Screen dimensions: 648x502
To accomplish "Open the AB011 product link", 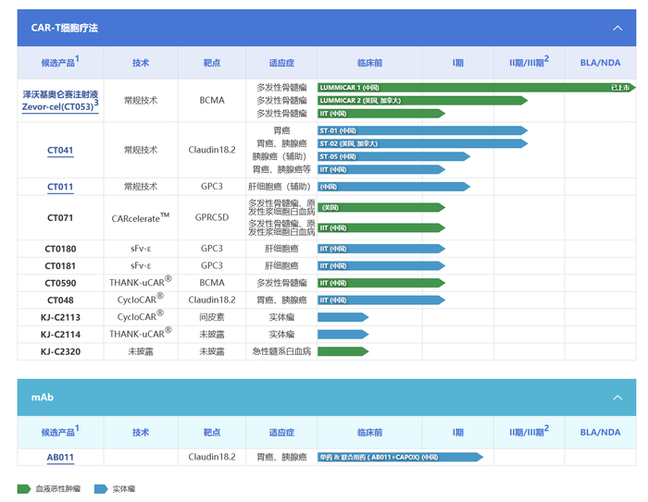I will pos(60,458).
